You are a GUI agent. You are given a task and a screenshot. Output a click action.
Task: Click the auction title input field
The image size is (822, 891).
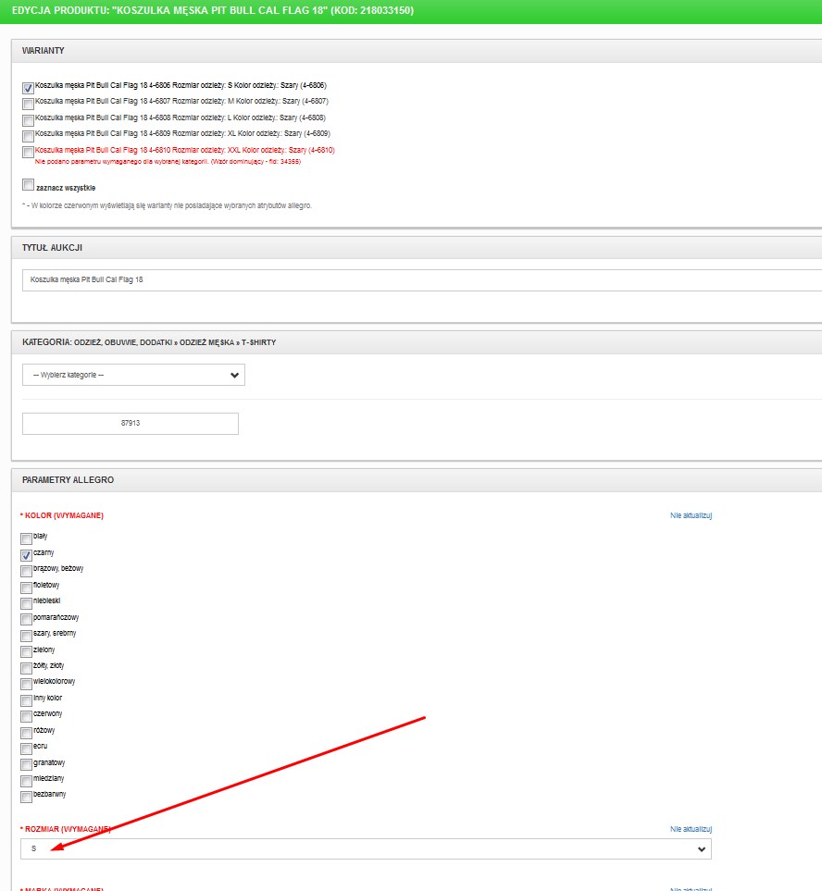click(x=421, y=279)
